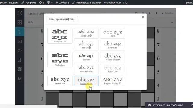Choose the Lobster font
The width and height of the screenshot is (193, 108).
[x=86, y=57]
